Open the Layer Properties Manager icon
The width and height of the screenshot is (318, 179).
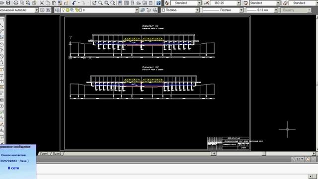tap(58, 10)
